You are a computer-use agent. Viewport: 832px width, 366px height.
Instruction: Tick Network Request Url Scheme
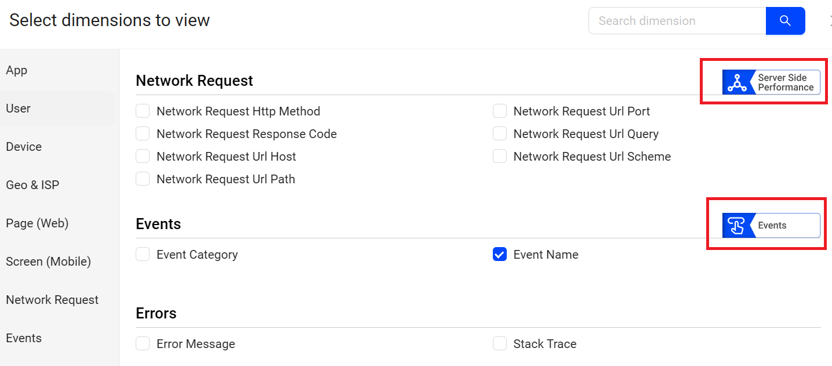tap(500, 157)
